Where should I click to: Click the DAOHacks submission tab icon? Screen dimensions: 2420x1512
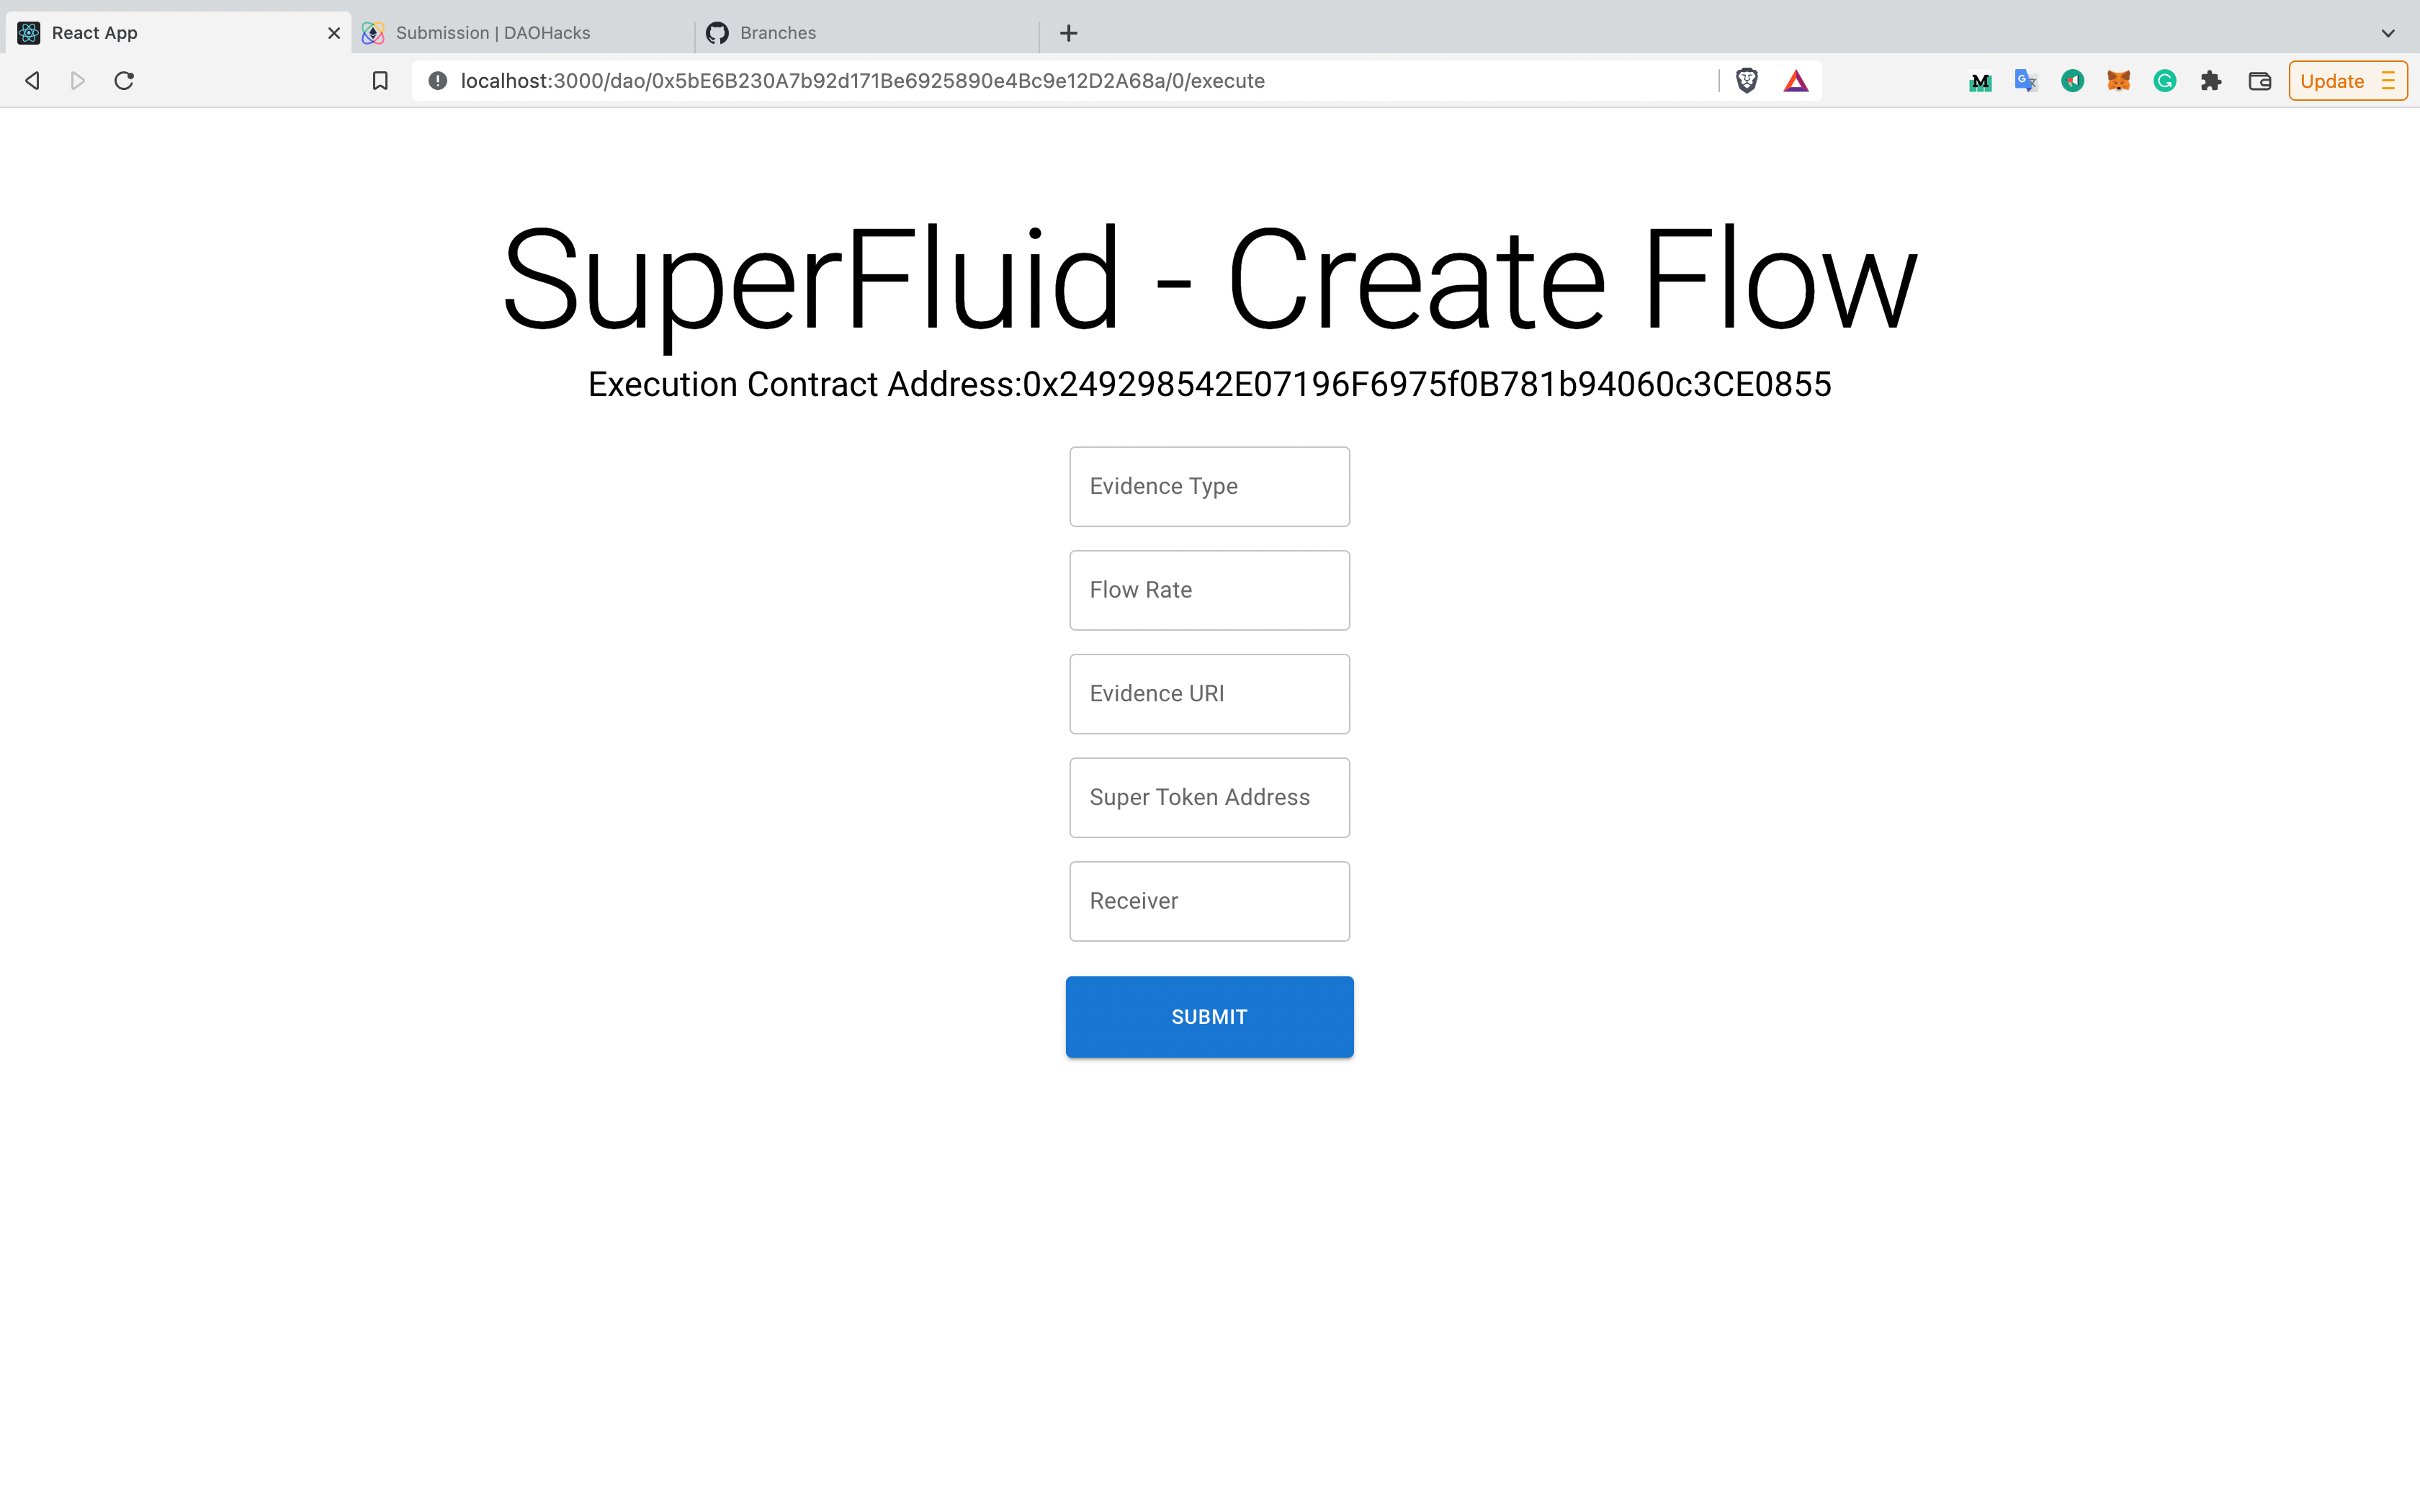tap(371, 32)
